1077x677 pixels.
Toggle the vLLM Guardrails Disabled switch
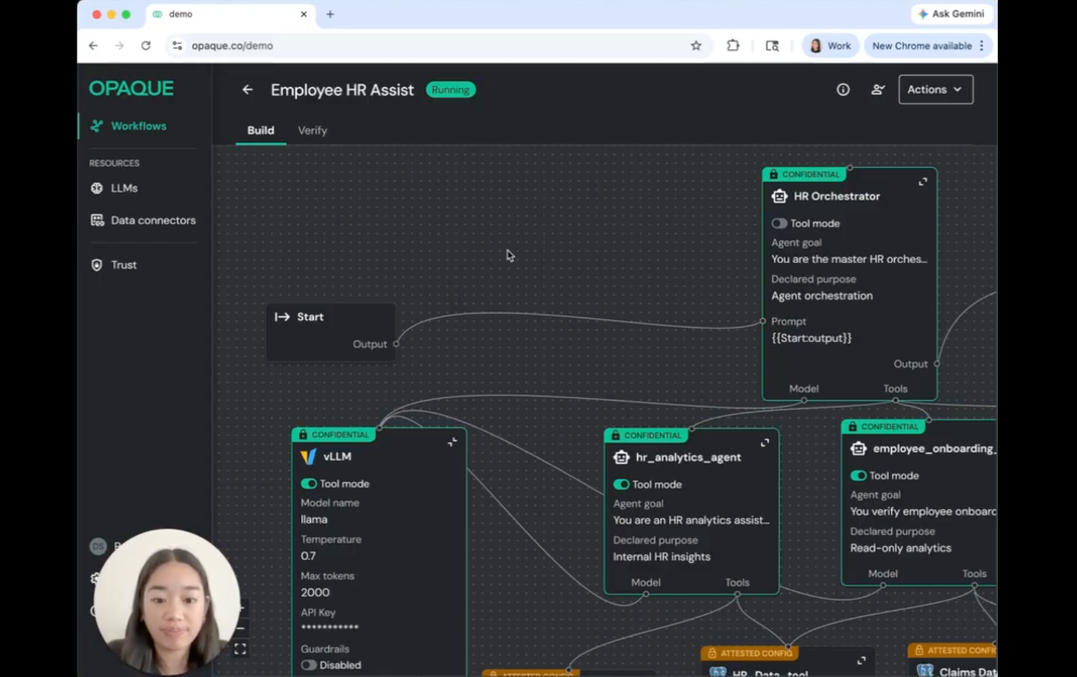tap(309, 665)
